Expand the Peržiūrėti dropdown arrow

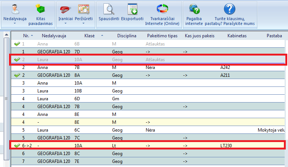[83, 24]
